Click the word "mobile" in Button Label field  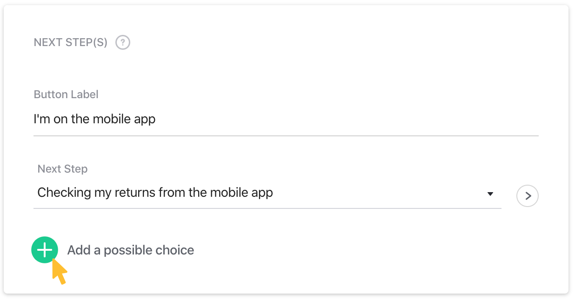[111, 120]
